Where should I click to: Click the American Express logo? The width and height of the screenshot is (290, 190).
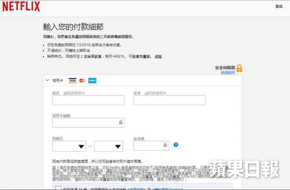pyautogui.click(x=92, y=80)
